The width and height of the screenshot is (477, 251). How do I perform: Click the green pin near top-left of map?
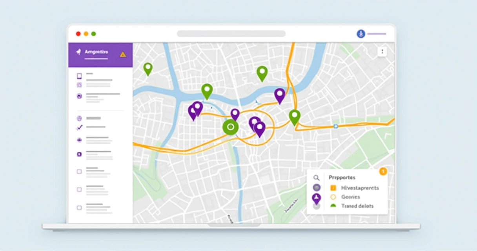pos(147,68)
